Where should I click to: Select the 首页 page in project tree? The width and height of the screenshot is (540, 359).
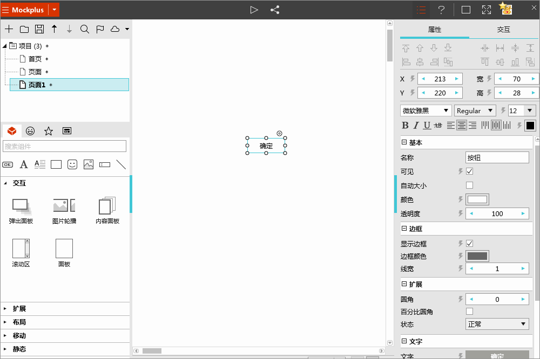[35, 59]
